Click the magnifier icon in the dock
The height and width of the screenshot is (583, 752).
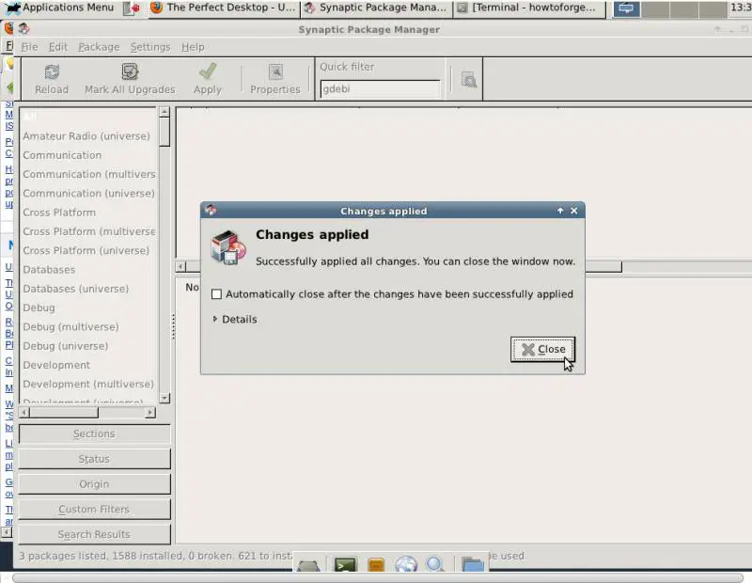click(x=435, y=565)
